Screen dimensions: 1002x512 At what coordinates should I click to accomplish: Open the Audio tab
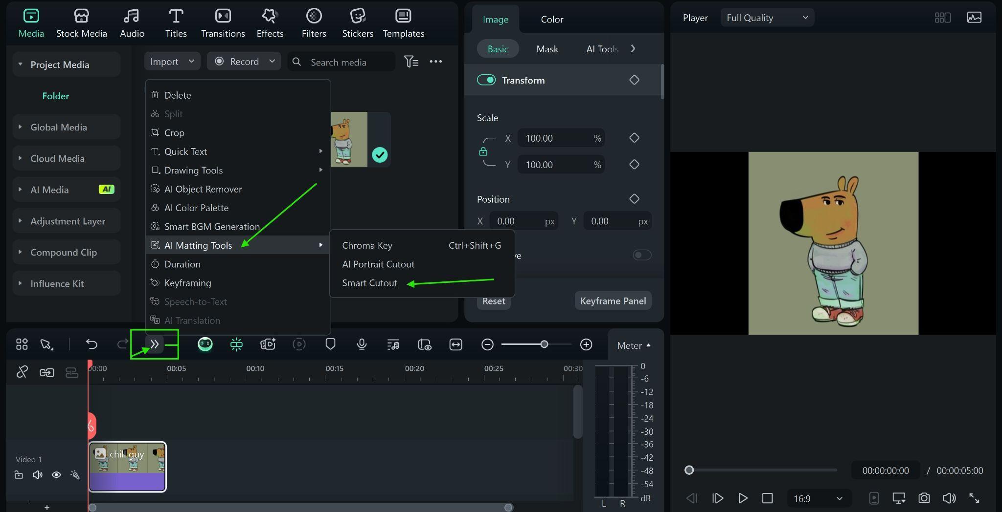[x=132, y=23]
